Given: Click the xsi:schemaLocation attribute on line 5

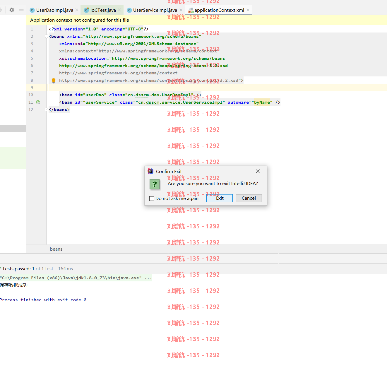Looking at the screenshot, I should [142, 58].
